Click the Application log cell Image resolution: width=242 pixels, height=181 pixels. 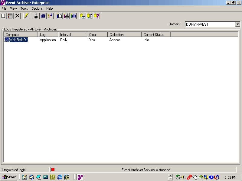[x=48, y=40]
